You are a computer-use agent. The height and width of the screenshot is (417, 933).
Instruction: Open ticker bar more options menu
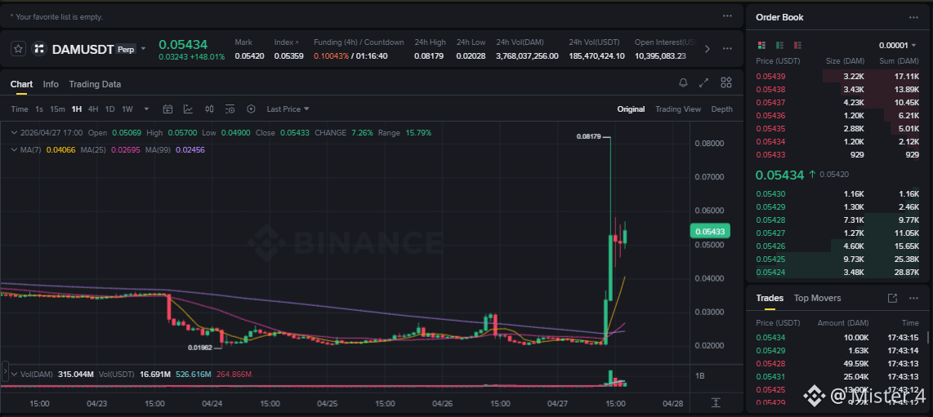coord(727,49)
